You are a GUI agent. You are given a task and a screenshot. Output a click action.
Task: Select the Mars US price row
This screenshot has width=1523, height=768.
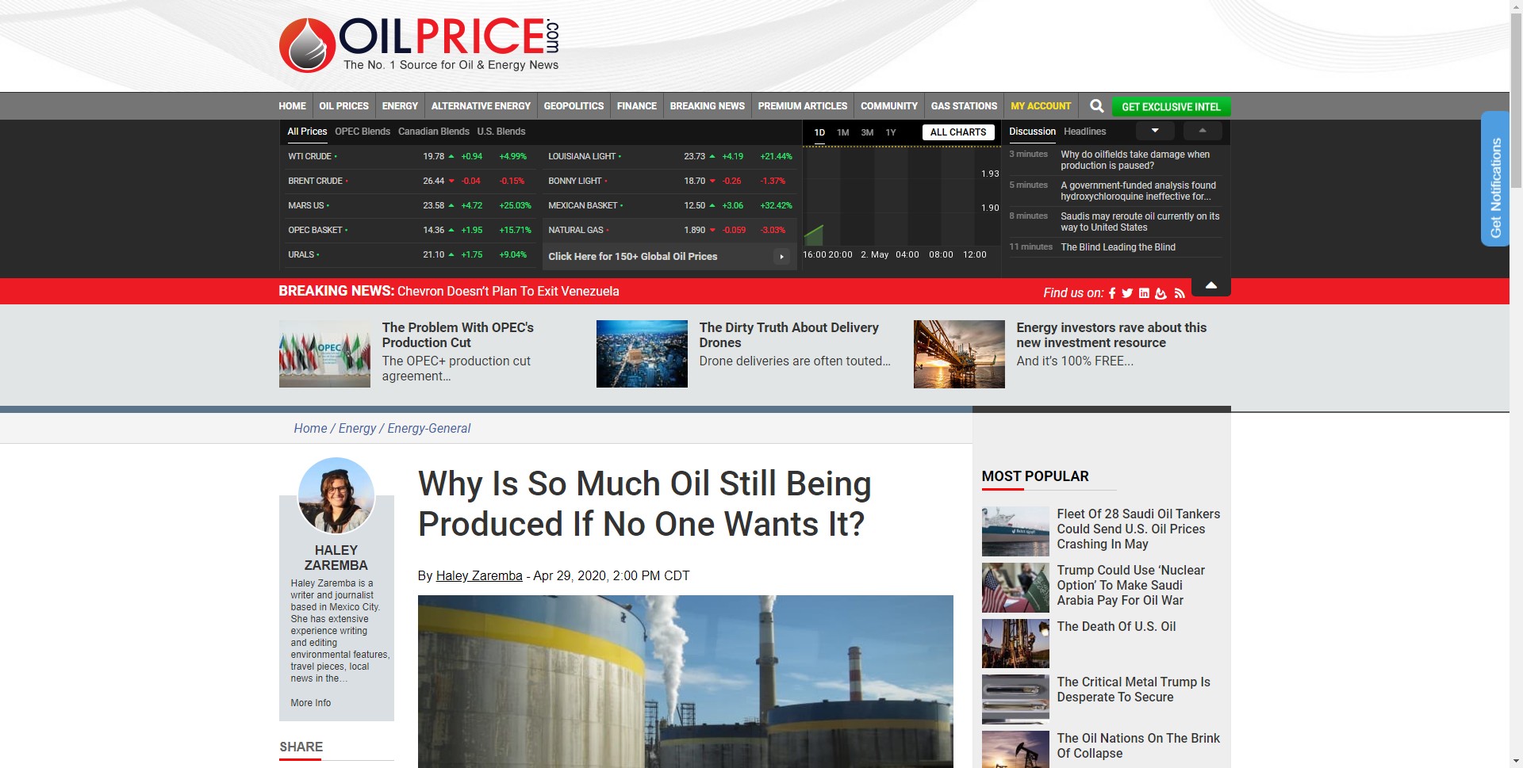click(x=410, y=206)
